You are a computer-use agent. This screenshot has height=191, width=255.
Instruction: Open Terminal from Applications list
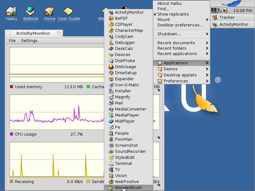128,163
